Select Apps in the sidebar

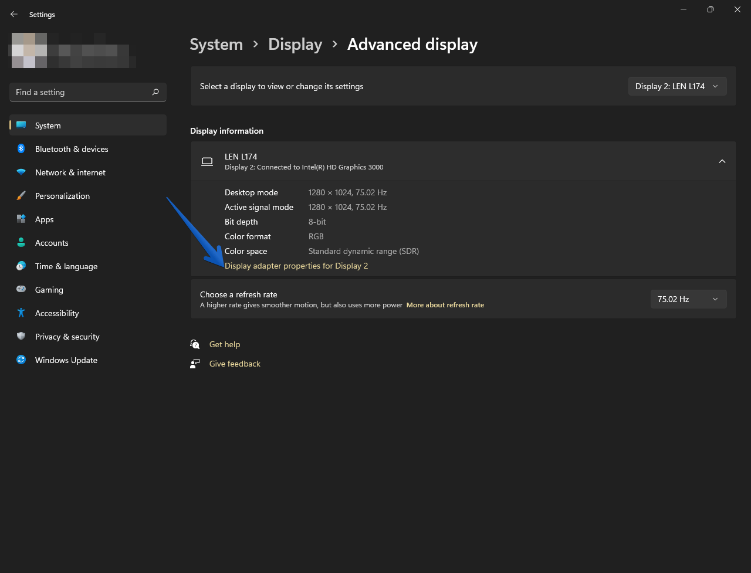[88, 219]
